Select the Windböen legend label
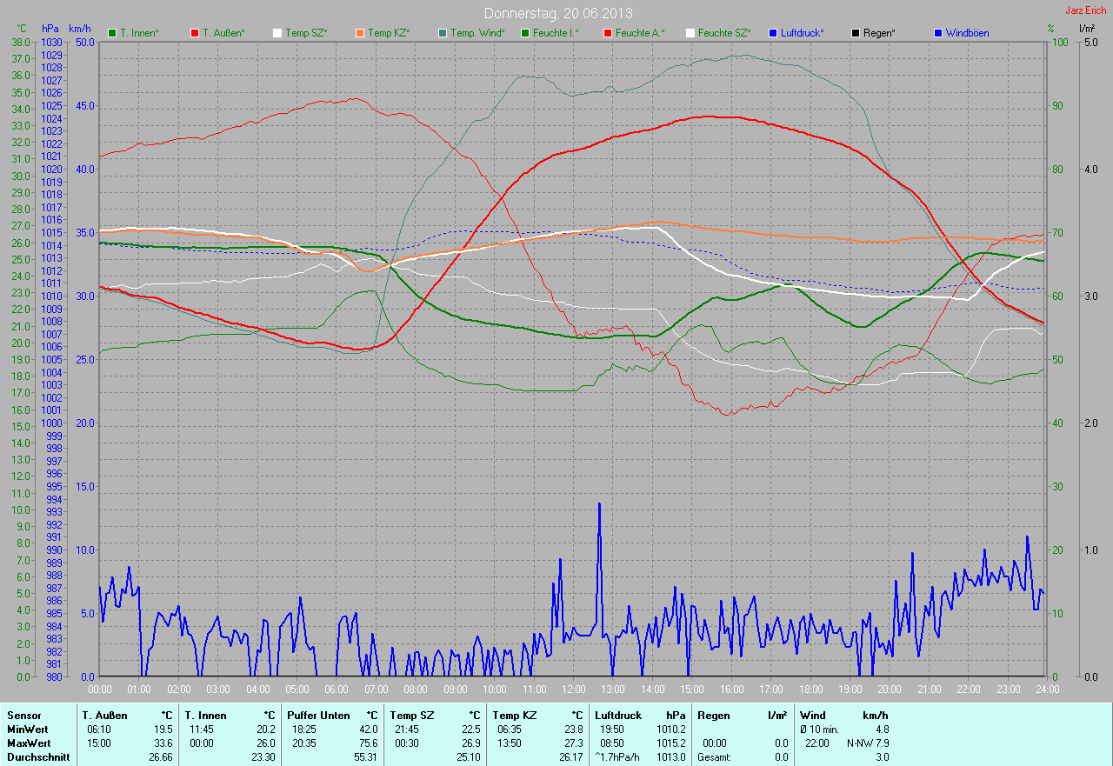 pos(969,33)
